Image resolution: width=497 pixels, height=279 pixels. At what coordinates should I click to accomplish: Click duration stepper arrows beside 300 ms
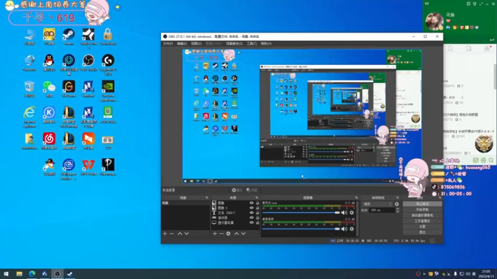tap(398, 210)
